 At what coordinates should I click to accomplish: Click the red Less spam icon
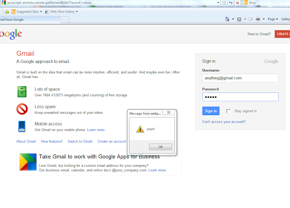[22, 109]
